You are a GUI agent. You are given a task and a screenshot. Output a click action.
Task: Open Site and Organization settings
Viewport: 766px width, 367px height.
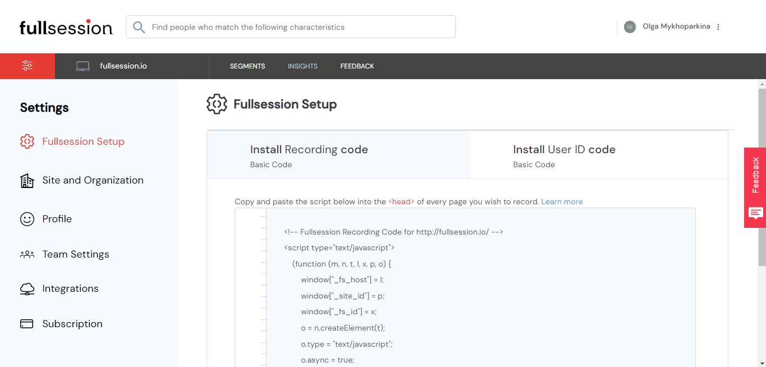tap(93, 180)
